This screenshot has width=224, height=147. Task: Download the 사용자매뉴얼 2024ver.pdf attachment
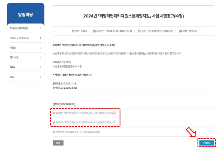pos(78,132)
